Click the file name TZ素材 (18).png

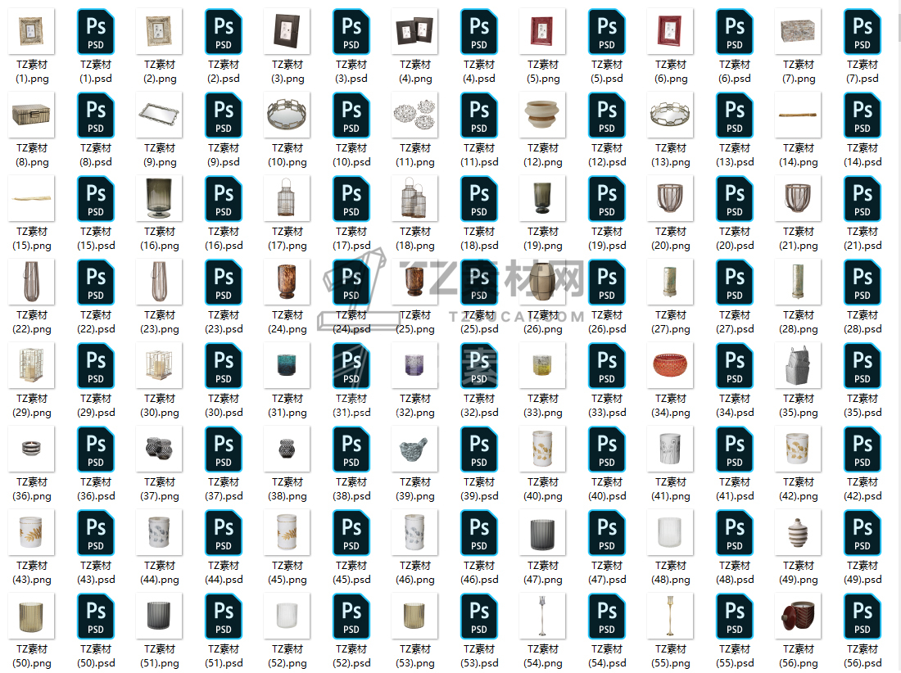[415, 238]
